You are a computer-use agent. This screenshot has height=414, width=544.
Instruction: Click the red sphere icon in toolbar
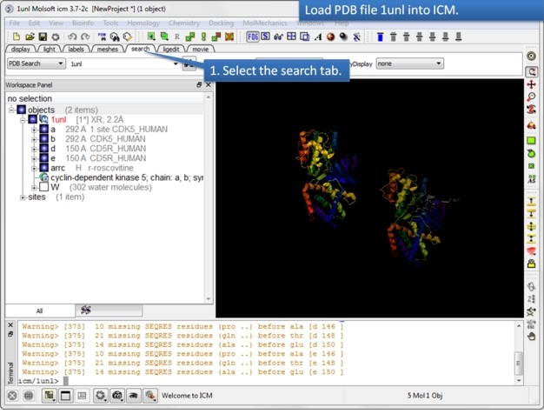coord(330,37)
